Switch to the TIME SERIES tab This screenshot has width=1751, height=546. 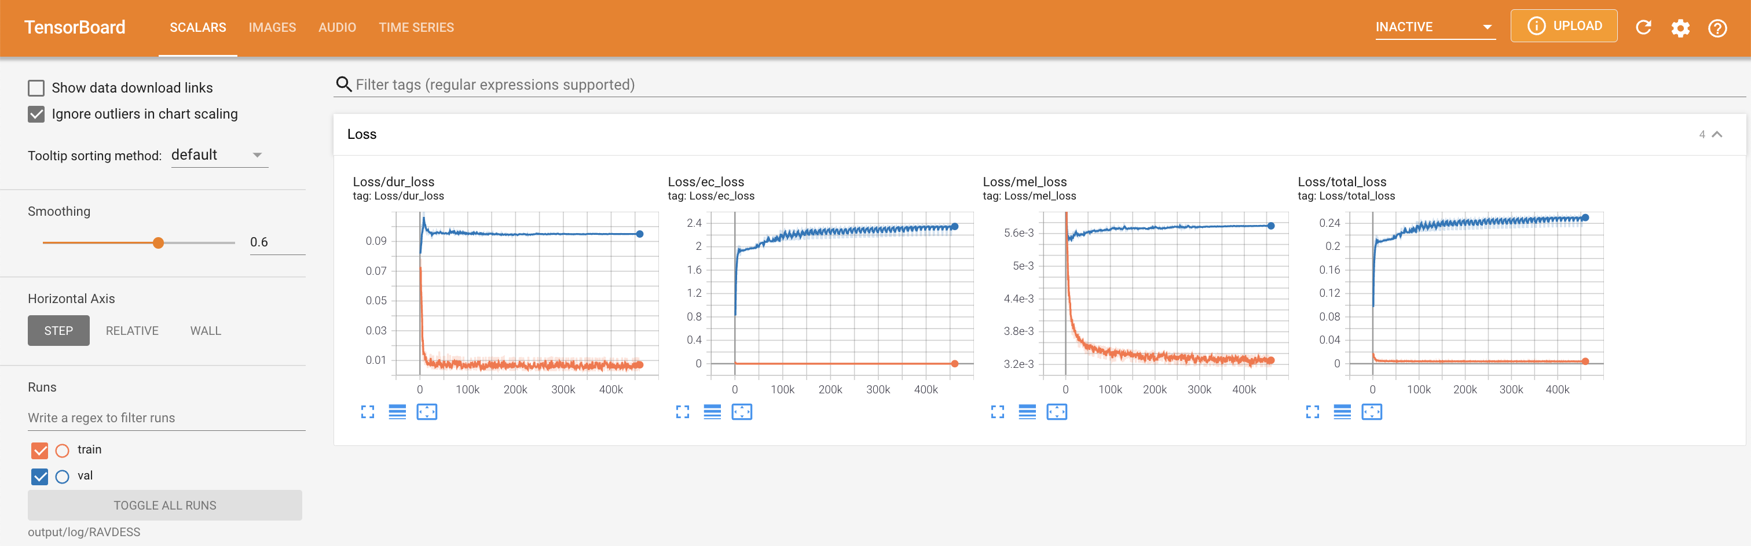(x=416, y=28)
